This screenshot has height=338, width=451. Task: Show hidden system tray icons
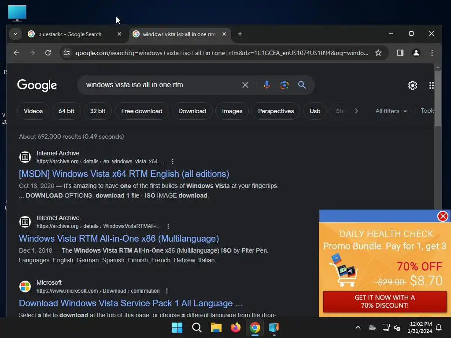click(x=358, y=327)
